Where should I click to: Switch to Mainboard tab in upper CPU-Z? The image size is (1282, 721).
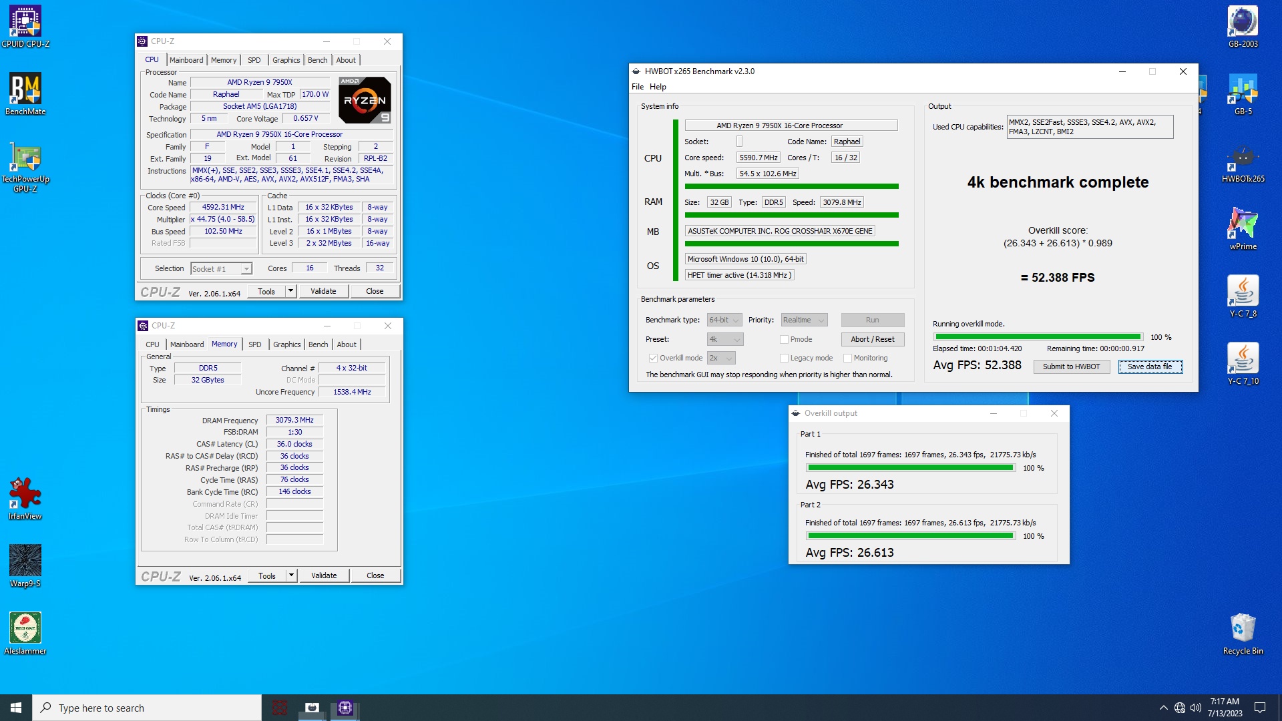click(186, 60)
